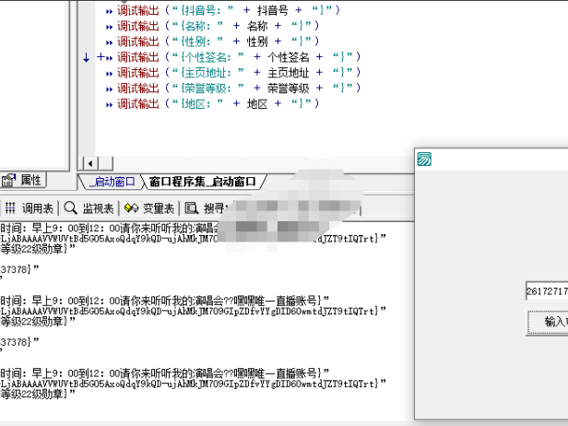Open the 监视表 tab
This screenshot has width=568, height=426.
pos(89,208)
